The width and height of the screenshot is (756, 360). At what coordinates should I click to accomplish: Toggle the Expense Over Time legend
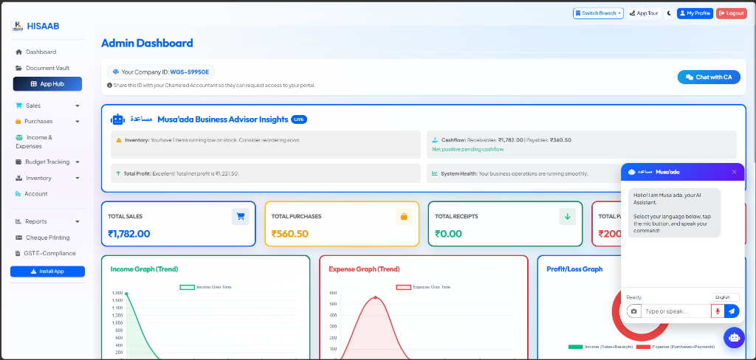pos(423,287)
